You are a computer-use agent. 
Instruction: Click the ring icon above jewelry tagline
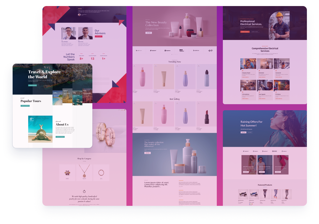(x=84, y=191)
